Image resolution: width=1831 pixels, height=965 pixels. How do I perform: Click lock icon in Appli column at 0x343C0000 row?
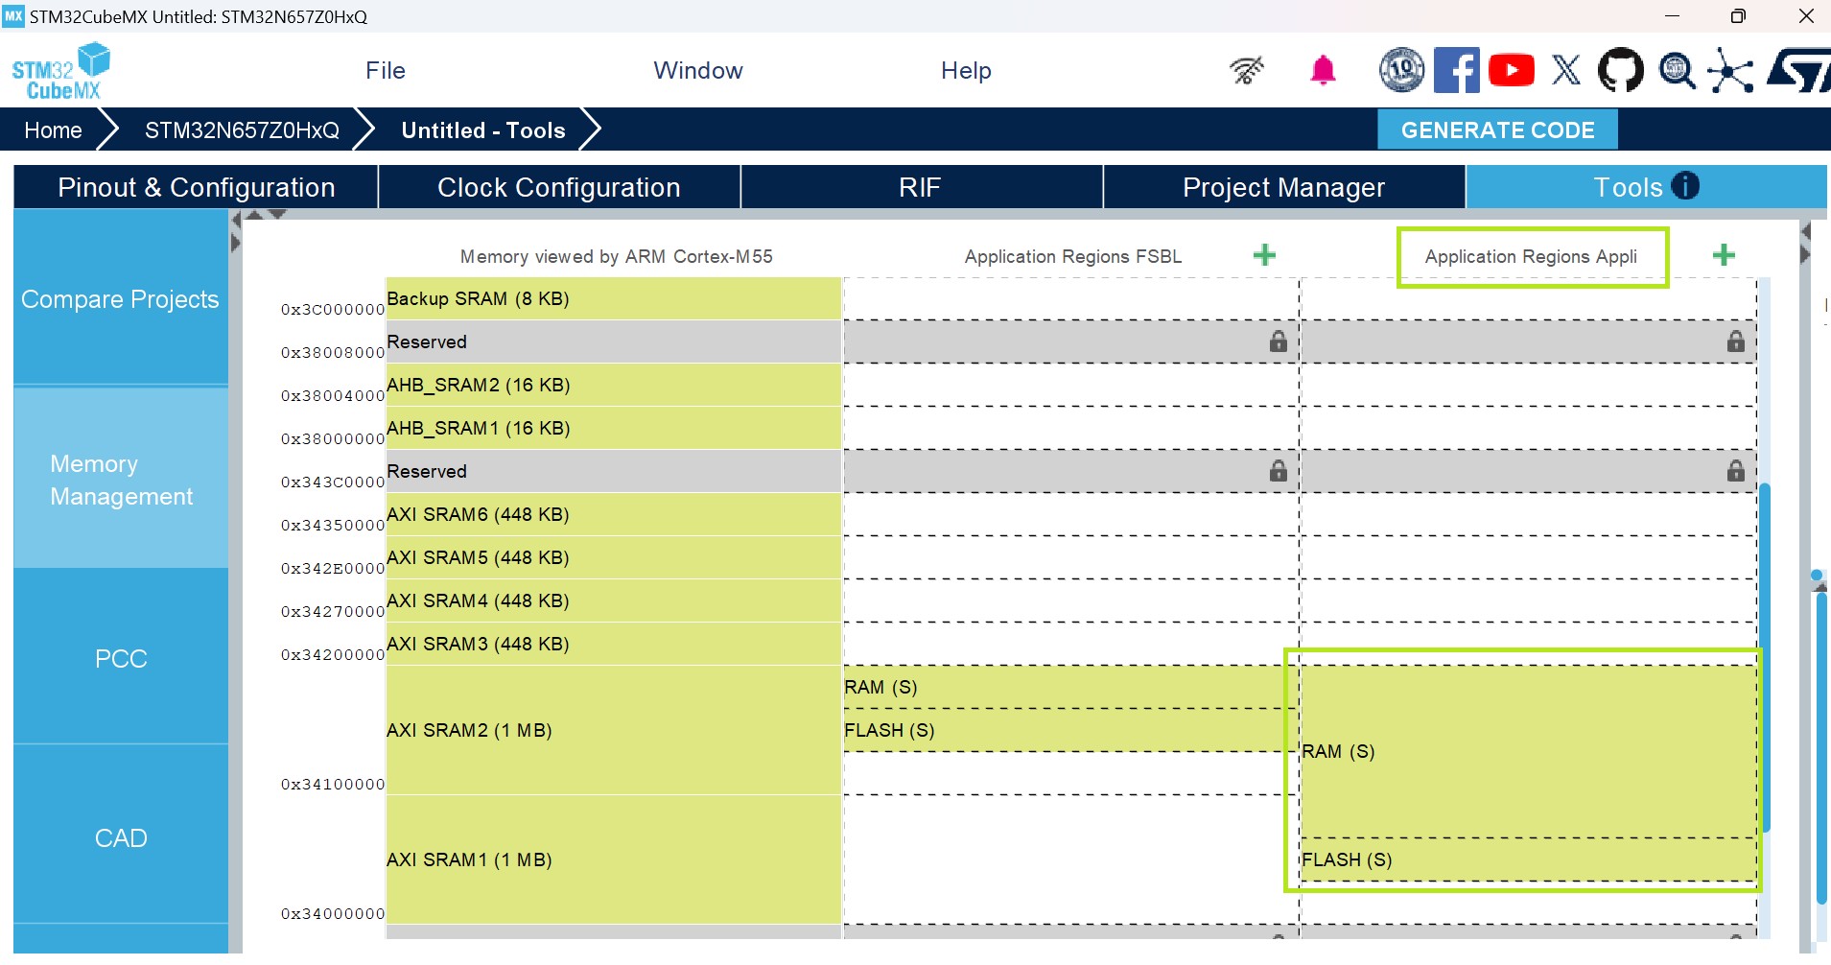[1736, 471]
